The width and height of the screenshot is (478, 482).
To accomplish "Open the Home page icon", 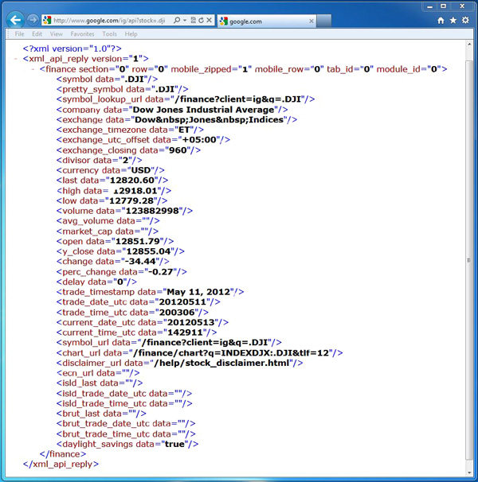I will pos(441,21).
